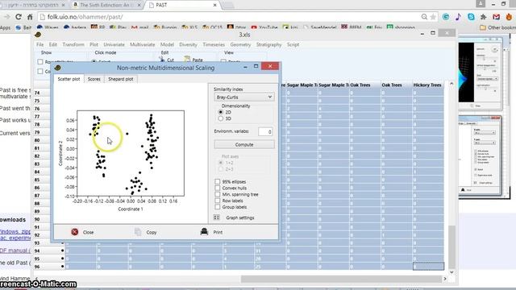Viewport: 516px width, 290px height.
Task: Open the Diversity menu
Action: pyautogui.click(x=188, y=44)
